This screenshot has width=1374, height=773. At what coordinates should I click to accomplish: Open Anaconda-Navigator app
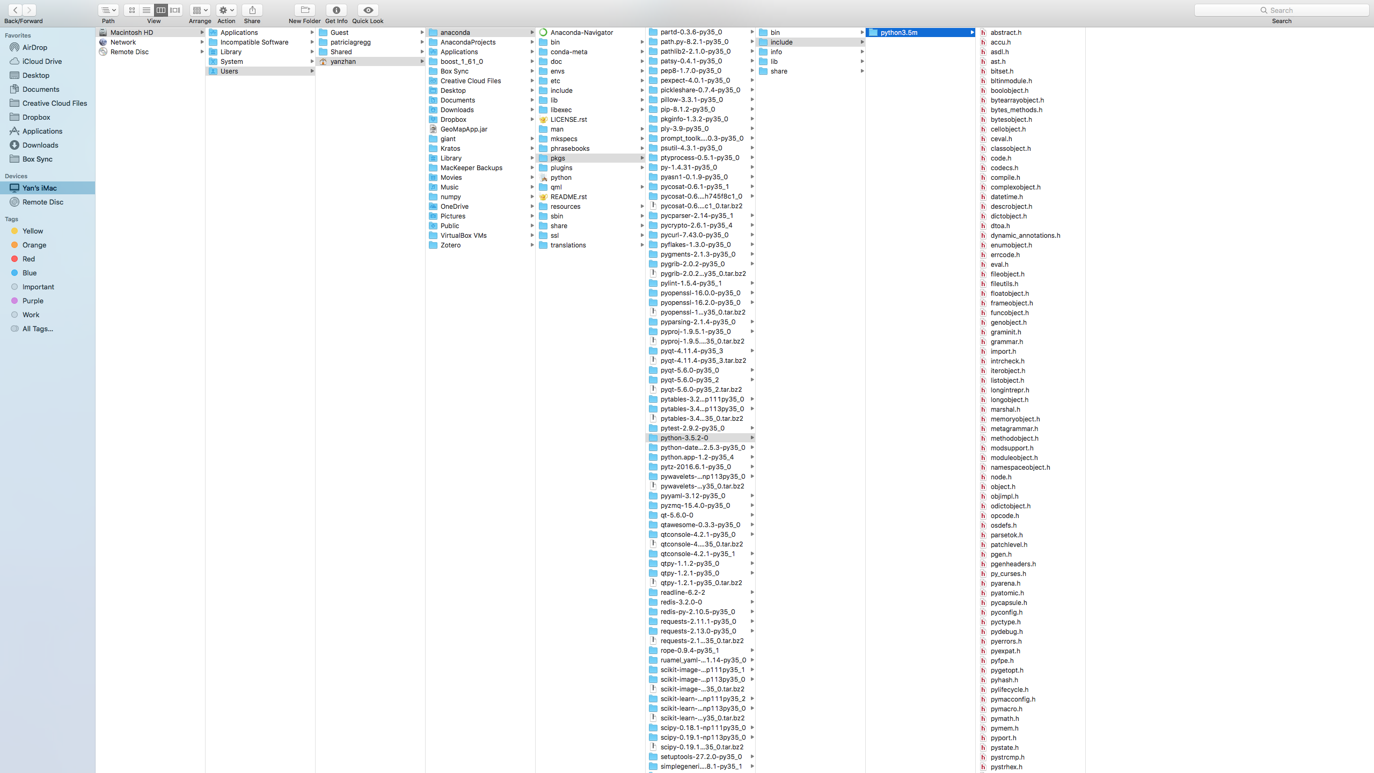[x=591, y=32]
